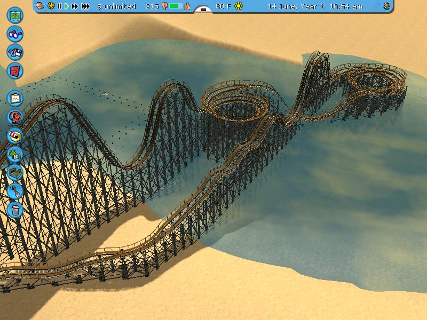
Task: Click the thumbs-down rating icon
Action: click(x=164, y=6)
